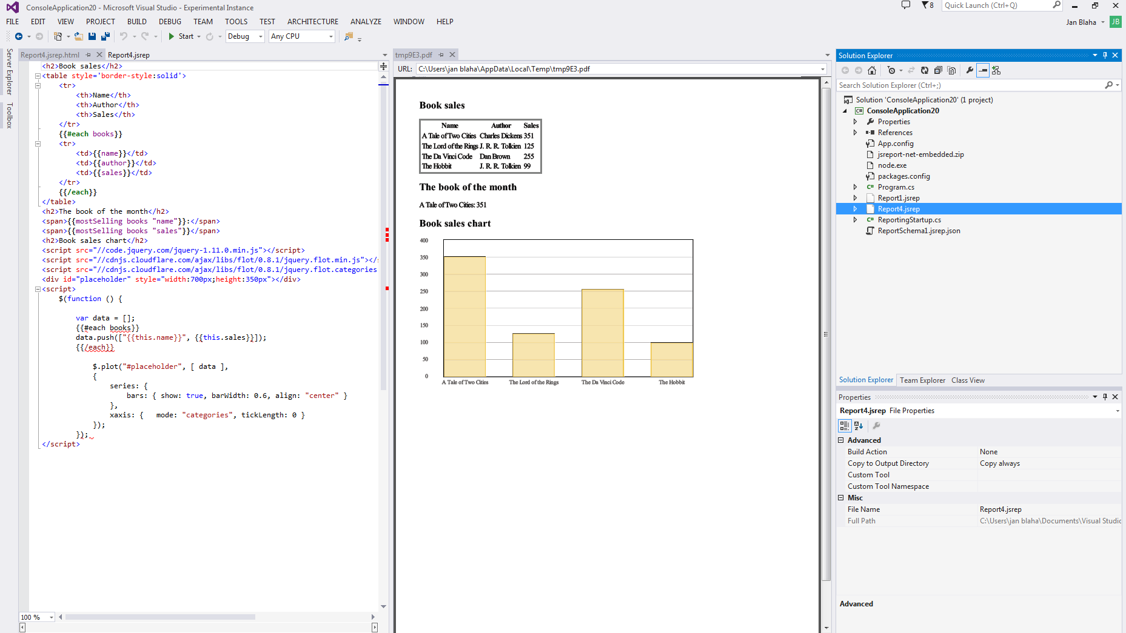Screen dimensions: 1126x633
Task: Close the Report4.jsrep.html tab
Action: point(99,55)
